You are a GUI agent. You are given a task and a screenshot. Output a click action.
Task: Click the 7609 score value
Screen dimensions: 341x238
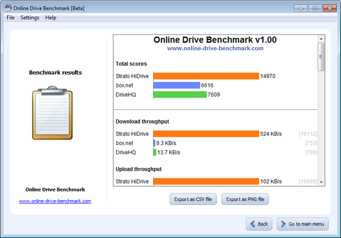pyautogui.click(x=213, y=94)
